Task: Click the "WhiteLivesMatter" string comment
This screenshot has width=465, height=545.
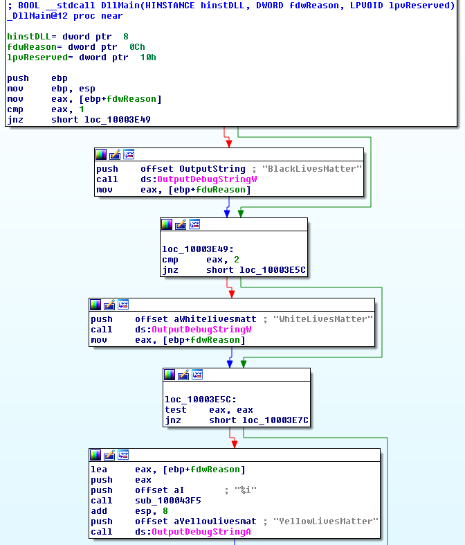Action: click(x=322, y=319)
